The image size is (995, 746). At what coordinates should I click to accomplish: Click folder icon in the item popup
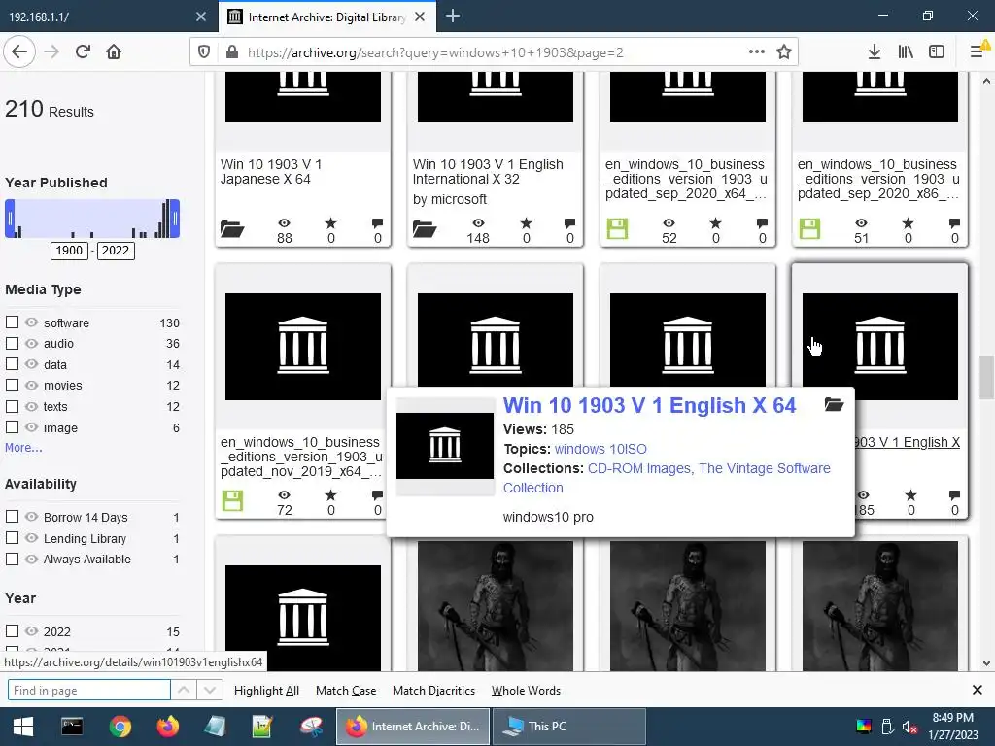(834, 404)
